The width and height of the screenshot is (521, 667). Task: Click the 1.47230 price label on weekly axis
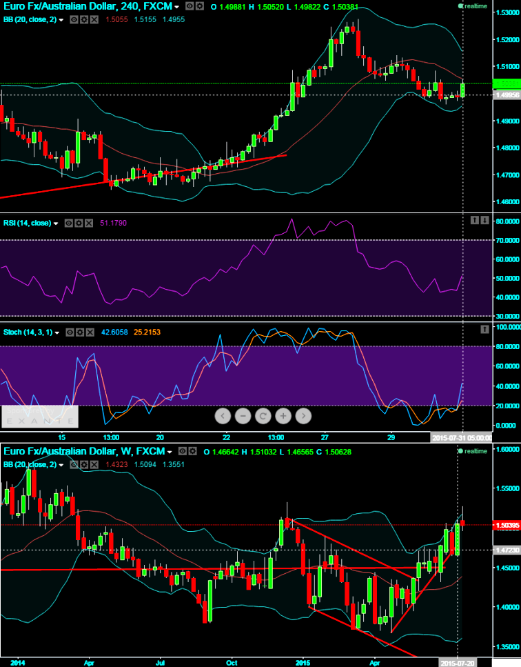point(507,550)
